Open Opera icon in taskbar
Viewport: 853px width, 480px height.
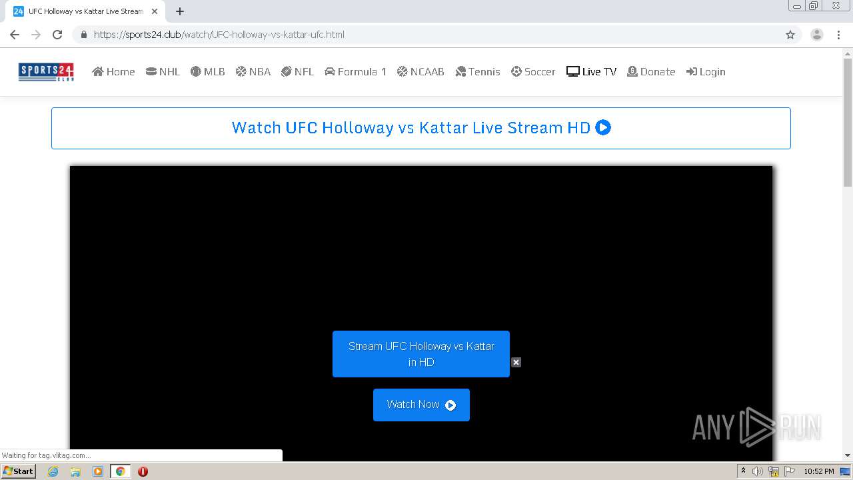click(x=143, y=471)
